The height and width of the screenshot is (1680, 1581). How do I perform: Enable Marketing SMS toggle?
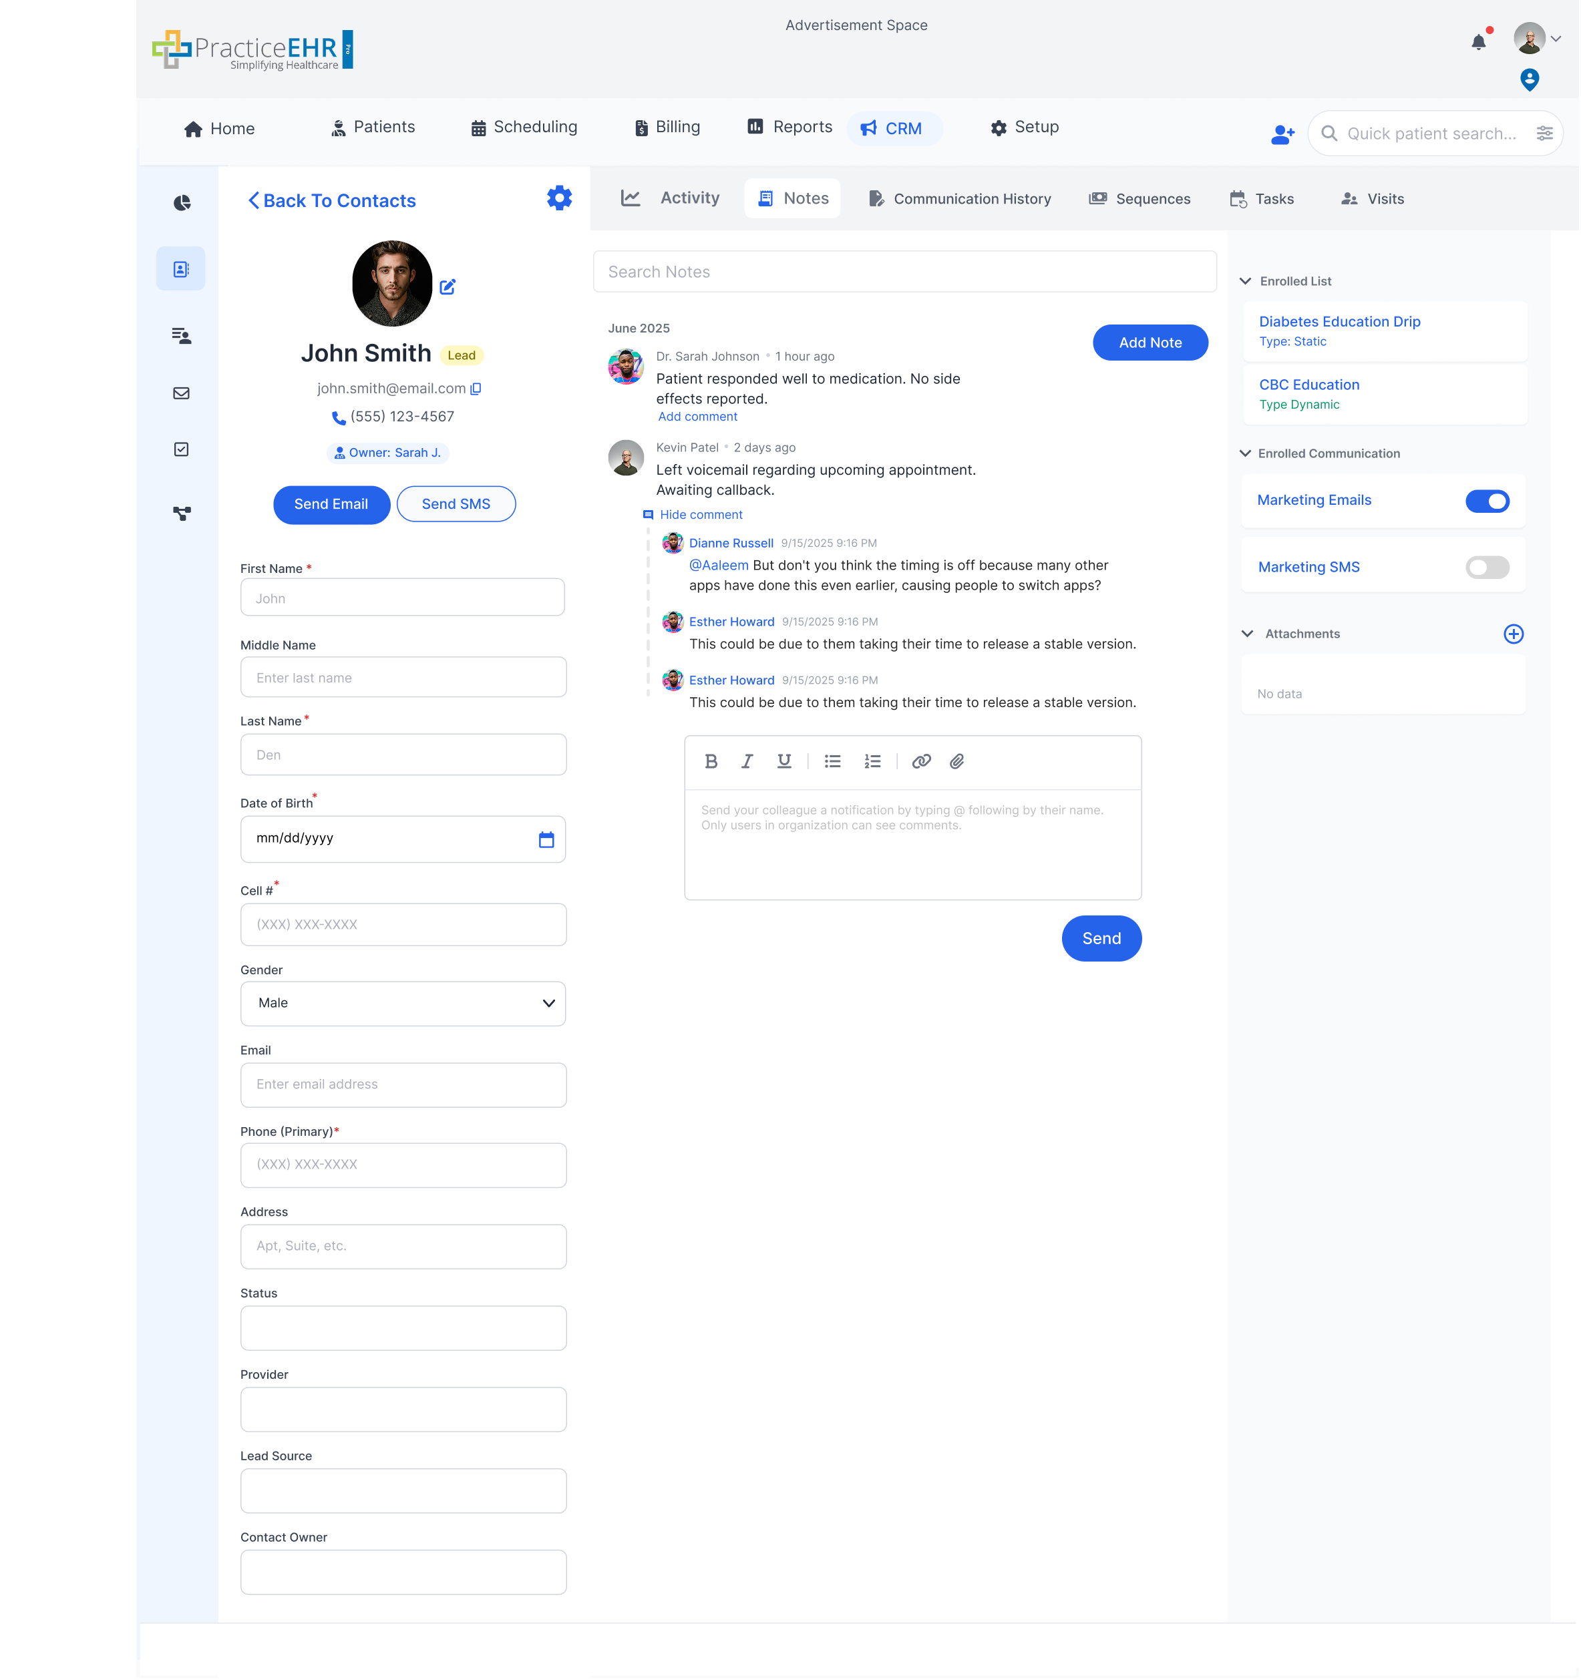pyautogui.click(x=1487, y=568)
